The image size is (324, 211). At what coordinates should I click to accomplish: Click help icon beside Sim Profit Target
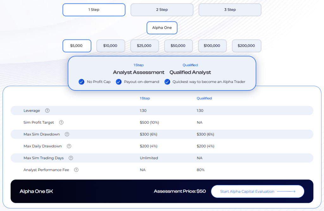click(x=61, y=122)
